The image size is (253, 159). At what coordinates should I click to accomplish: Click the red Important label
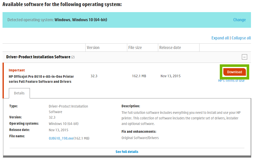tap(17, 70)
